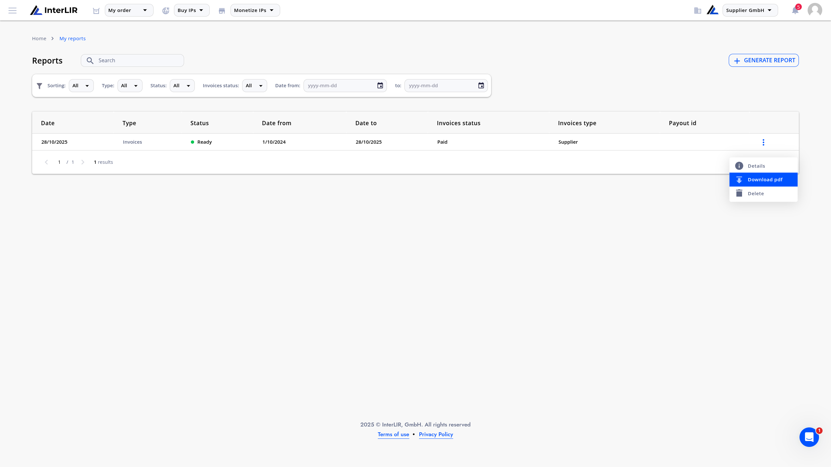
Task: Click the Date to column header
Action: 366,123
